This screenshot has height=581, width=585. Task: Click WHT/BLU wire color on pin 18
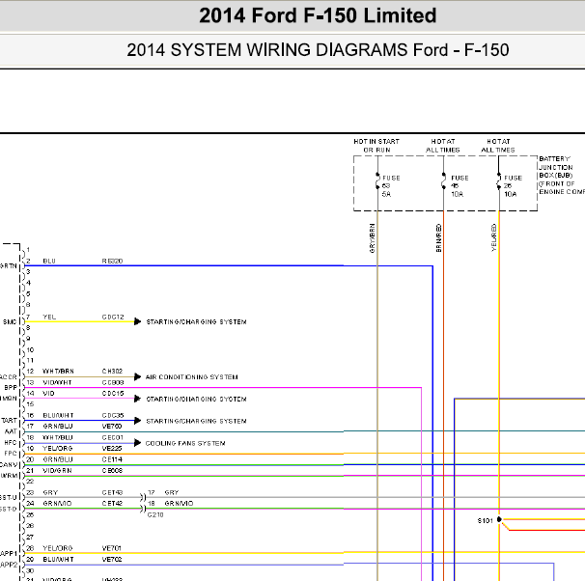[x=58, y=437]
